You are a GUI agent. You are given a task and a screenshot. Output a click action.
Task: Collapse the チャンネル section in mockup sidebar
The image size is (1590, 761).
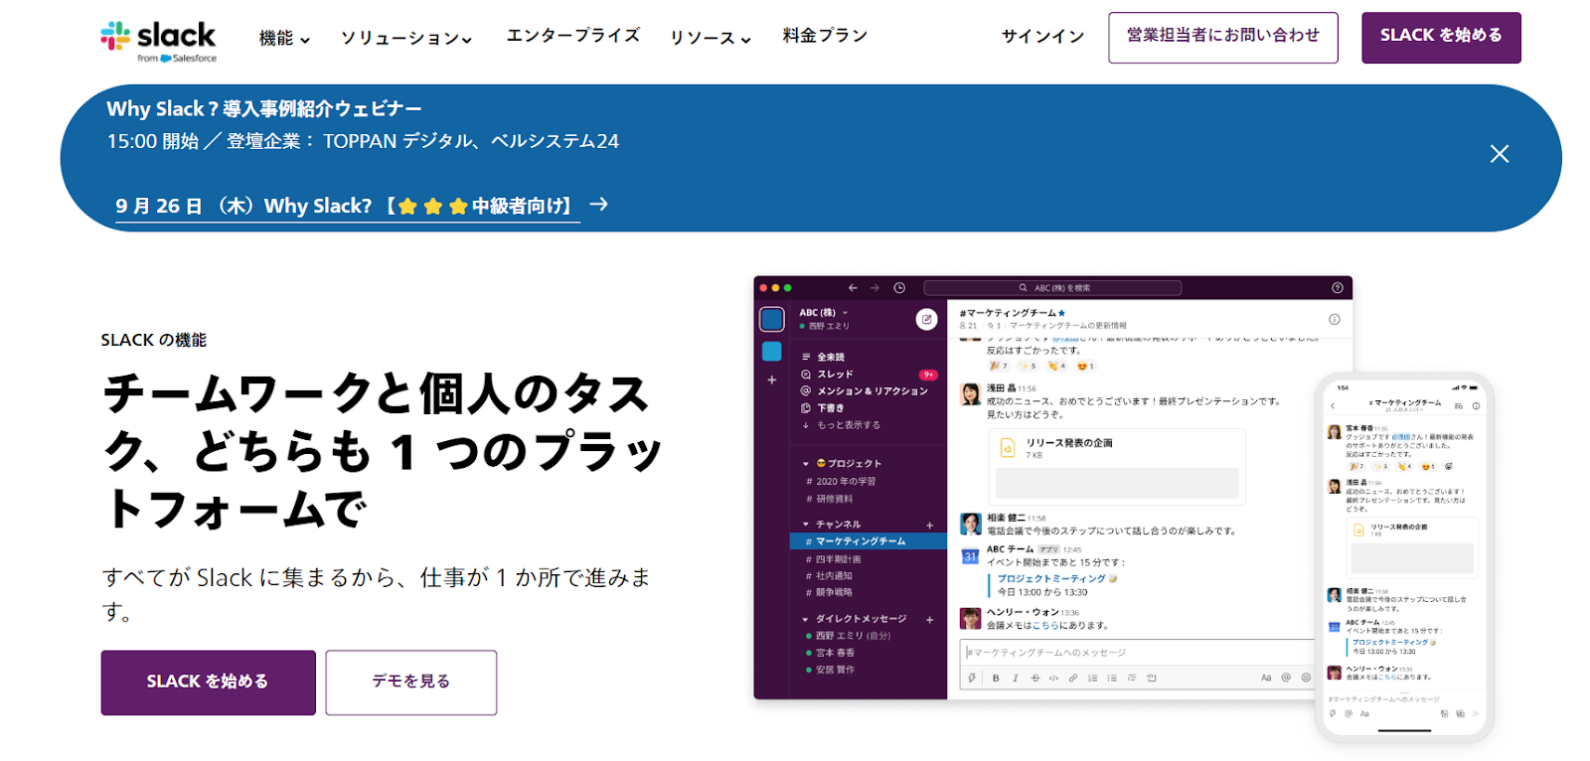click(806, 525)
